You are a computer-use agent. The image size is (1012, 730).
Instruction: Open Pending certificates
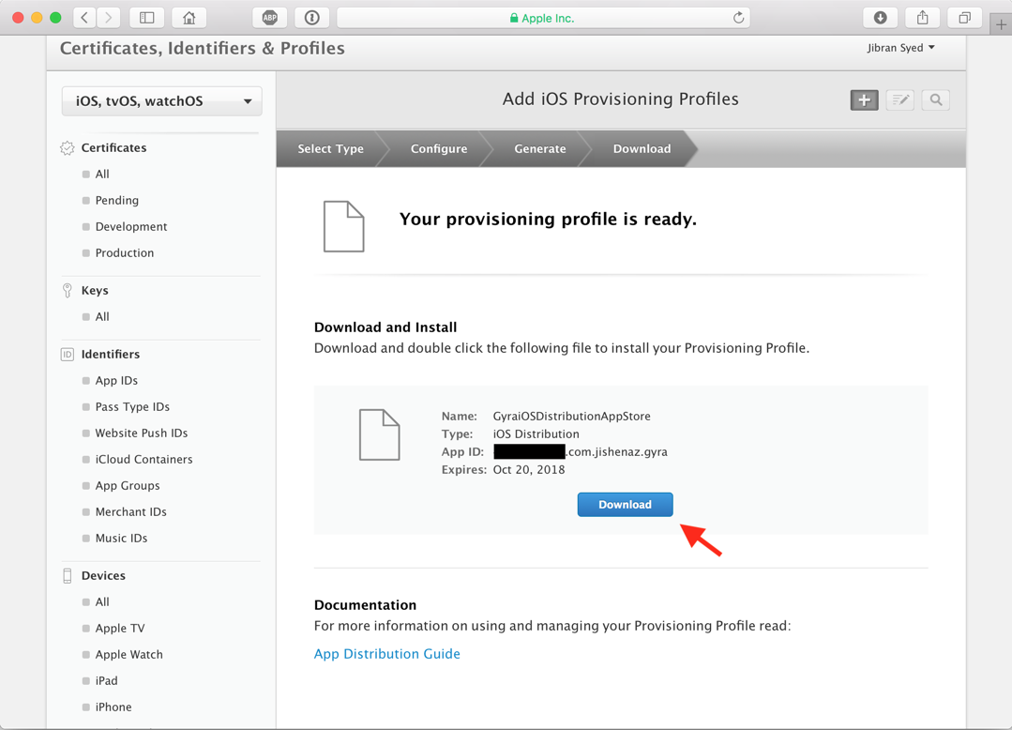[117, 201]
